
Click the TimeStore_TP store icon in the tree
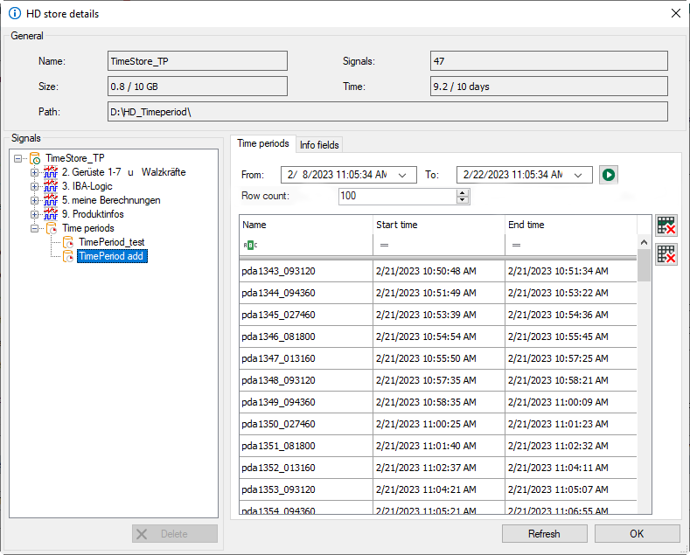click(x=35, y=158)
